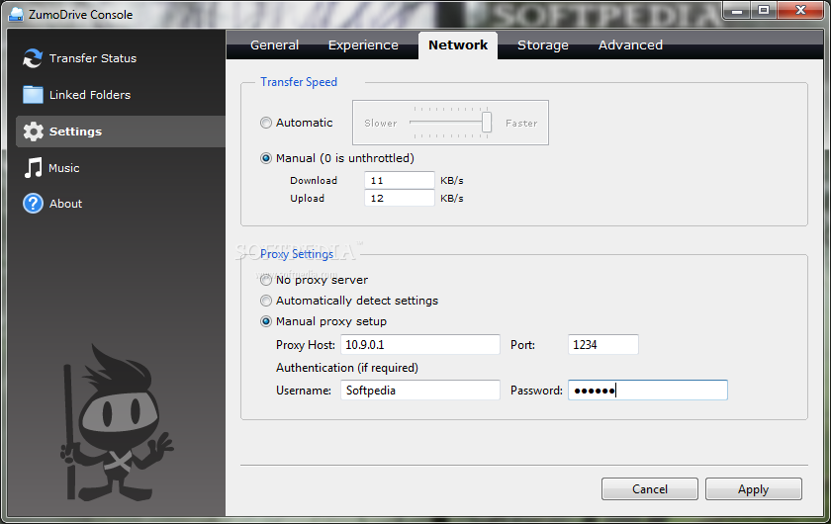
Task: Click the Slower label beside the slider
Action: (381, 123)
